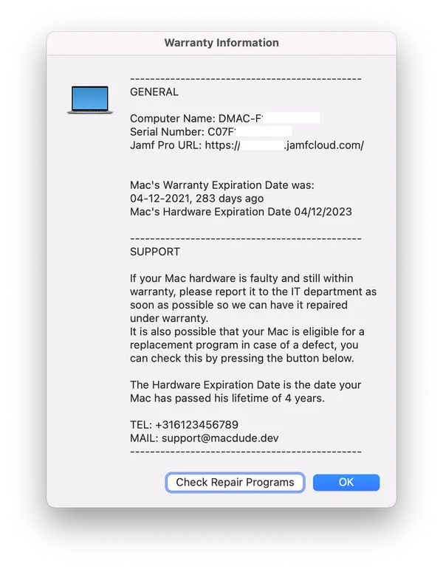Viewport: 443px width, 569px height.
Task: Click the Serial Number C07F line
Action: pos(211,131)
